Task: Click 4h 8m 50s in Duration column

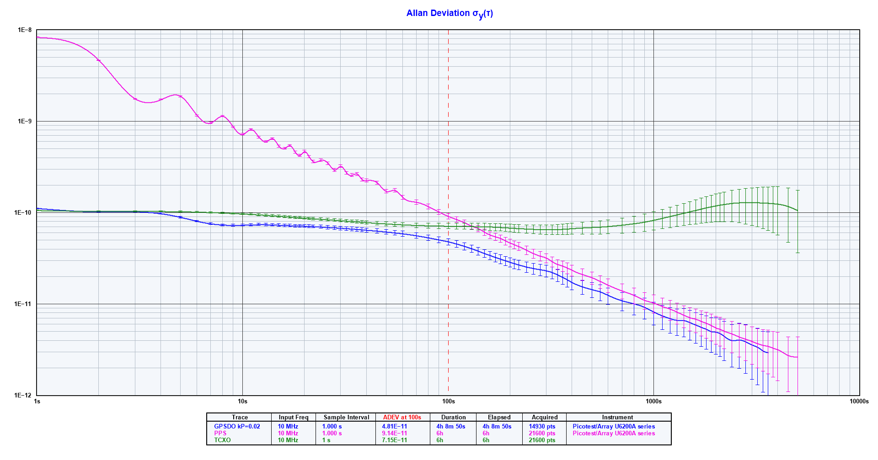Action: (450, 427)
